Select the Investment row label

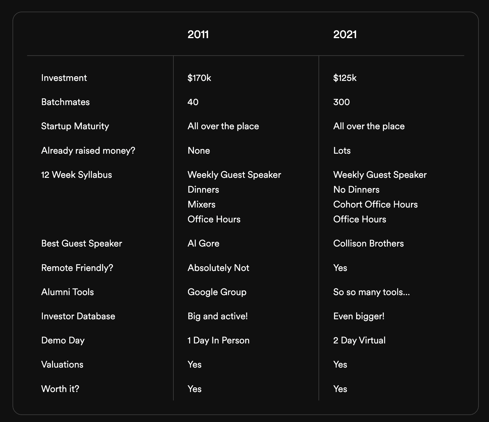pyautogui.click(x=64, y=78)
